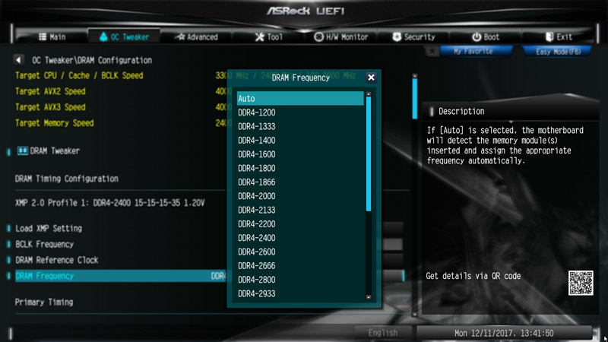Open My Favorite page

coord(473,52)
